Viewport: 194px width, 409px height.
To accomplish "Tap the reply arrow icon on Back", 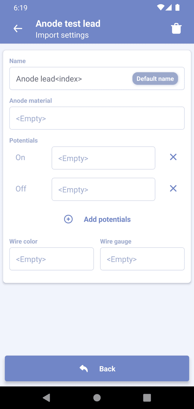I will (84, 368).
